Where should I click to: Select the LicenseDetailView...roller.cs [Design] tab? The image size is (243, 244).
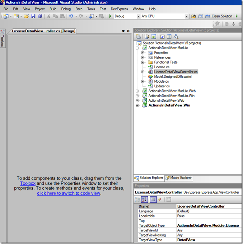[x=43, y=31]
